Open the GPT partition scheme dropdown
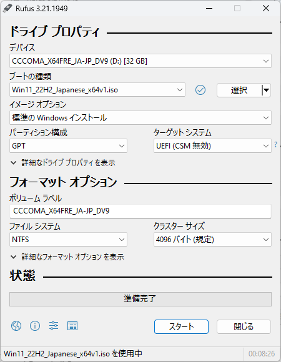Viewport: 281px width, 362px height. [x=68, y=145]
